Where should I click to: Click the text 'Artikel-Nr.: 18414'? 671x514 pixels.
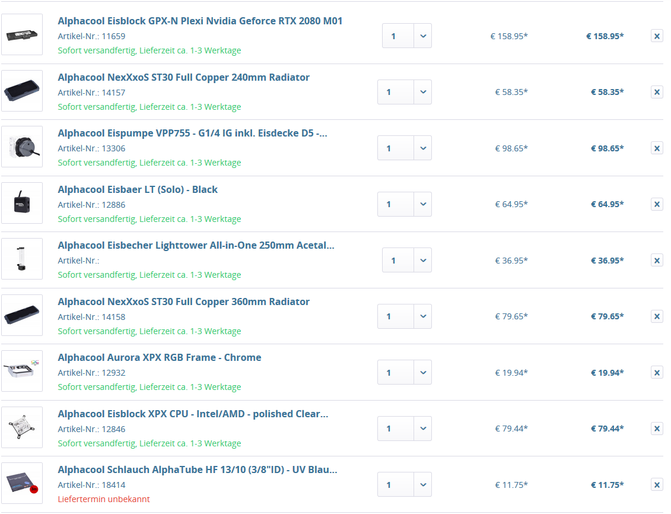[91, 485]
